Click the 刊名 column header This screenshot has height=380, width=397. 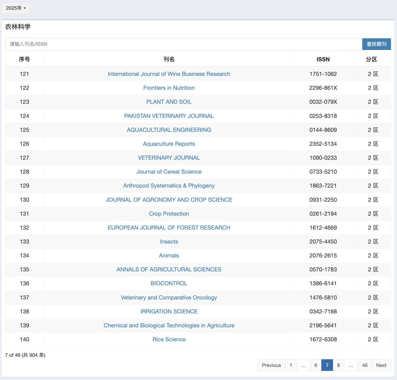coord(169,59)
